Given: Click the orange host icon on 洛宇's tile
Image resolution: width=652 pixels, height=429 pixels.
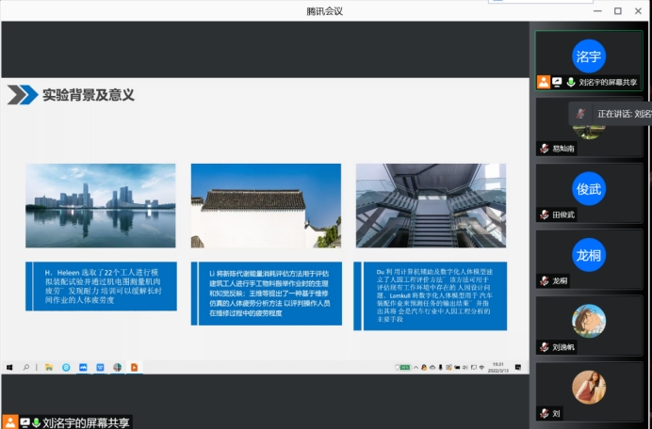Looking at the screenshot, I should point(544,83).
